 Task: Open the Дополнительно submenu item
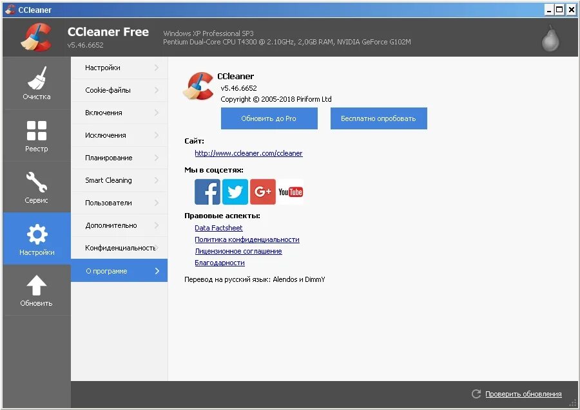pos(119,225)
